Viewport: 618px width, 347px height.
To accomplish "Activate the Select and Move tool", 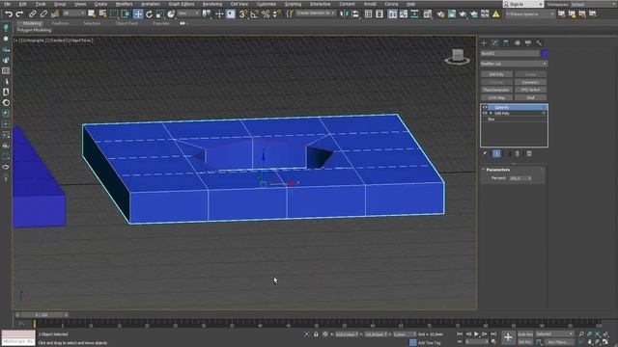I will pos(138,14).
